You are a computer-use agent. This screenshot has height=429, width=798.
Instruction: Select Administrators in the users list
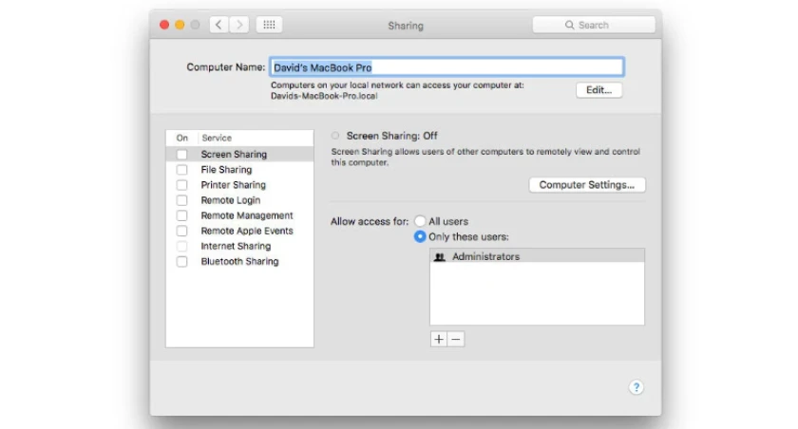click(537, 256)
